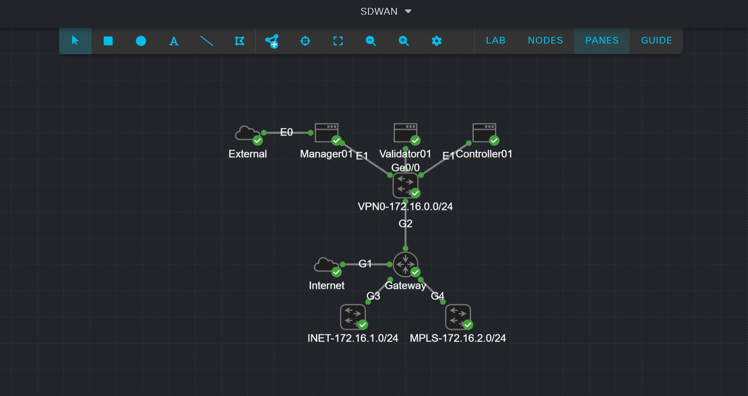Open the gear settings icon
The image size is (748, 396).
[436, 41]
